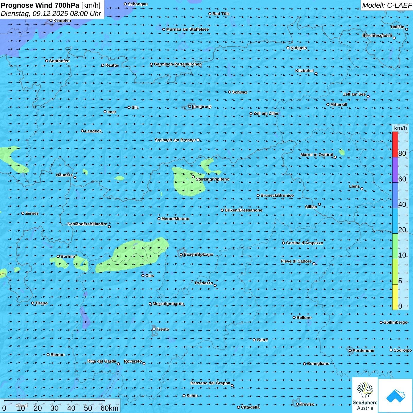413x413 pixels.
Task: Click the Berchtesgaden location label
Action: click(377, 35)
